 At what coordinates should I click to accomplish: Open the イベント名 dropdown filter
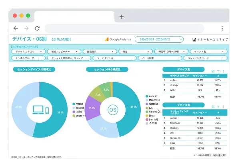tap(209, 51)
